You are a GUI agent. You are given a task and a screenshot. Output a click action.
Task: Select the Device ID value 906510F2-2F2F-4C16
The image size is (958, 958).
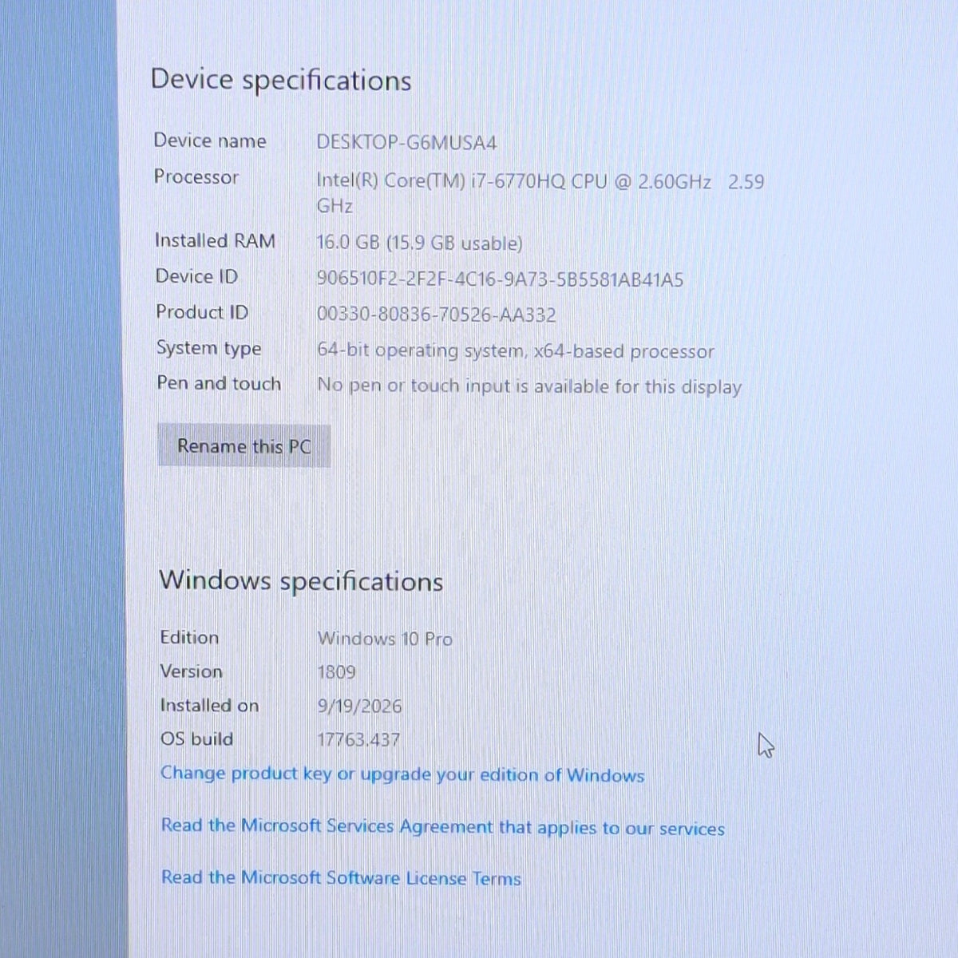[x=500, y=279]
